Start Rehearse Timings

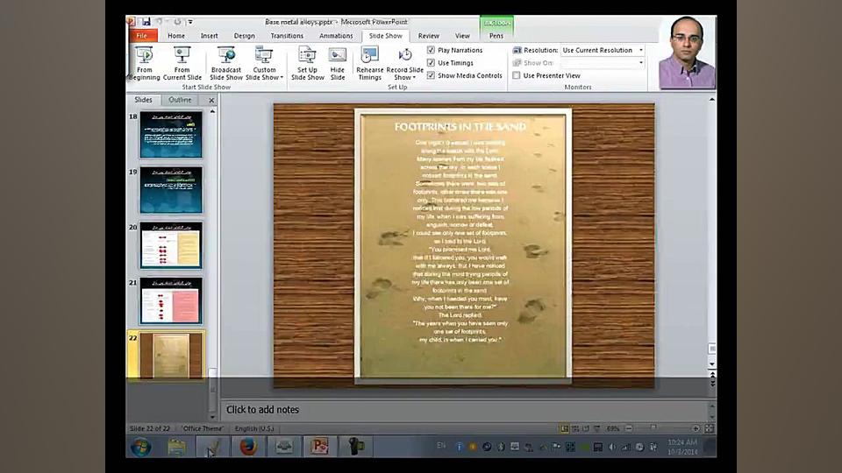pos(369,63)
